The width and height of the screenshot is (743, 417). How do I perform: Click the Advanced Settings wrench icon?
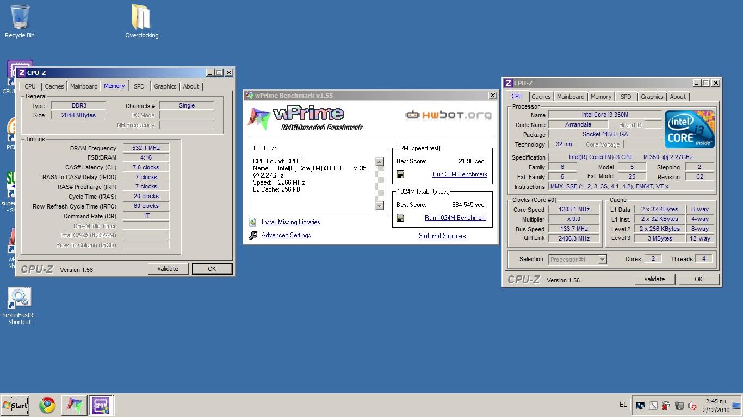pyautogui.click(x=253, y=236)
